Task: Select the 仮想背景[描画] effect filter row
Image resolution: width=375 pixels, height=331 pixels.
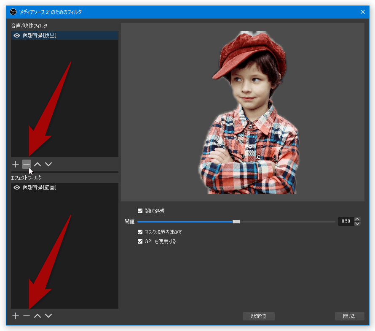Action: [x=64, y=187]
